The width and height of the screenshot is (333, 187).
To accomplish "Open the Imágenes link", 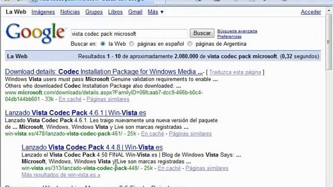I will (43, 12).
